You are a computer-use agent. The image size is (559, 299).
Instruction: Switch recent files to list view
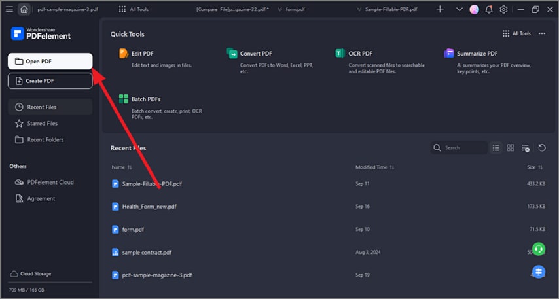496,148
